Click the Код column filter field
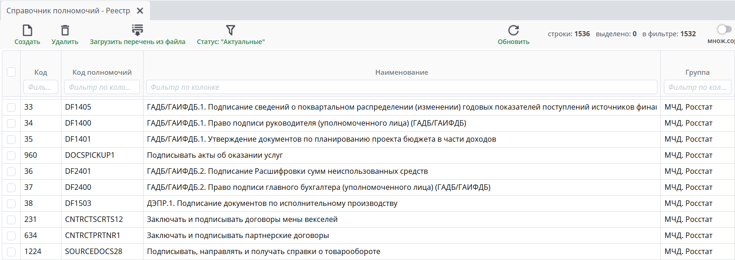The width and height of the screenshot is (735, 260). tap(40, 87)
